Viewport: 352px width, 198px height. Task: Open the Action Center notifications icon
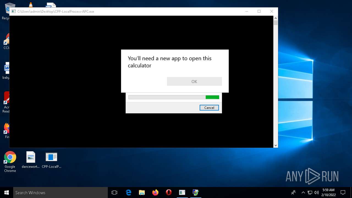[x=343, y=193]
